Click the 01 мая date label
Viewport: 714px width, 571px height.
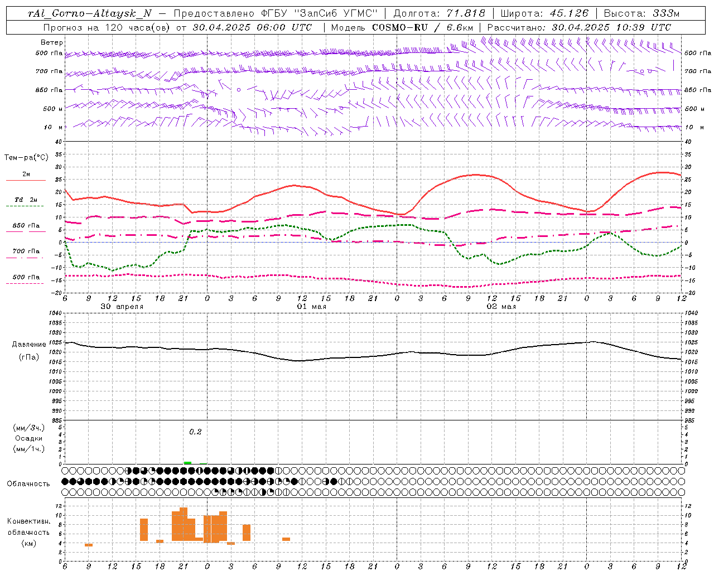(312, 307)
